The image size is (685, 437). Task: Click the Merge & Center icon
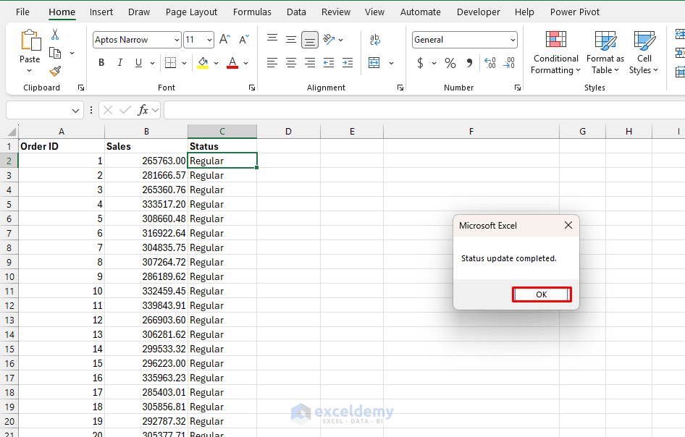point(374,63)
